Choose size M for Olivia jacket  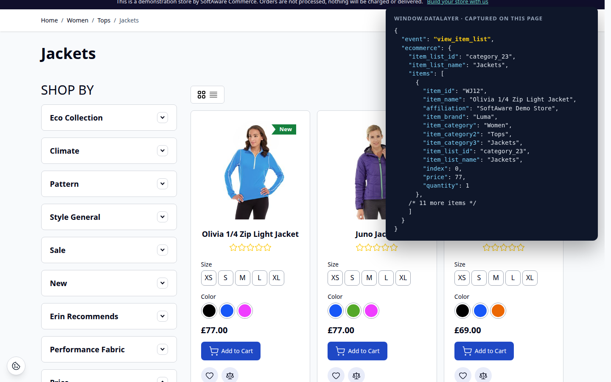pos(243,278)
